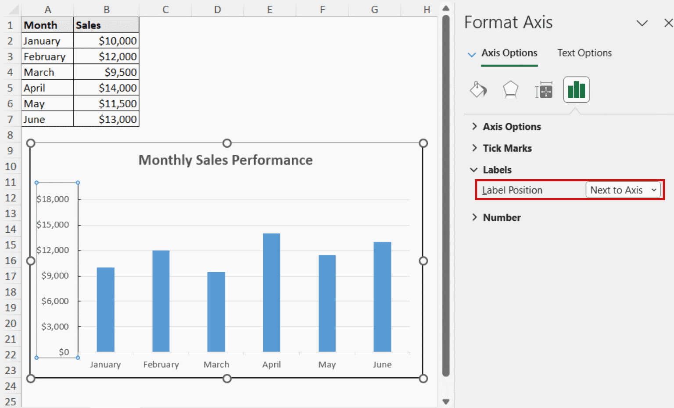This screenshot has height=408, width=674.
Task: Select row header 4
Action: click(11, 72)
